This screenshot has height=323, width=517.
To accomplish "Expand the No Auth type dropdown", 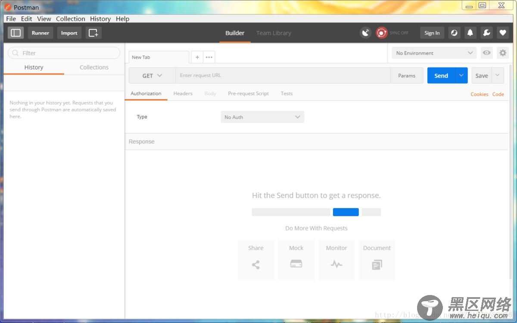I will [262, 117].
